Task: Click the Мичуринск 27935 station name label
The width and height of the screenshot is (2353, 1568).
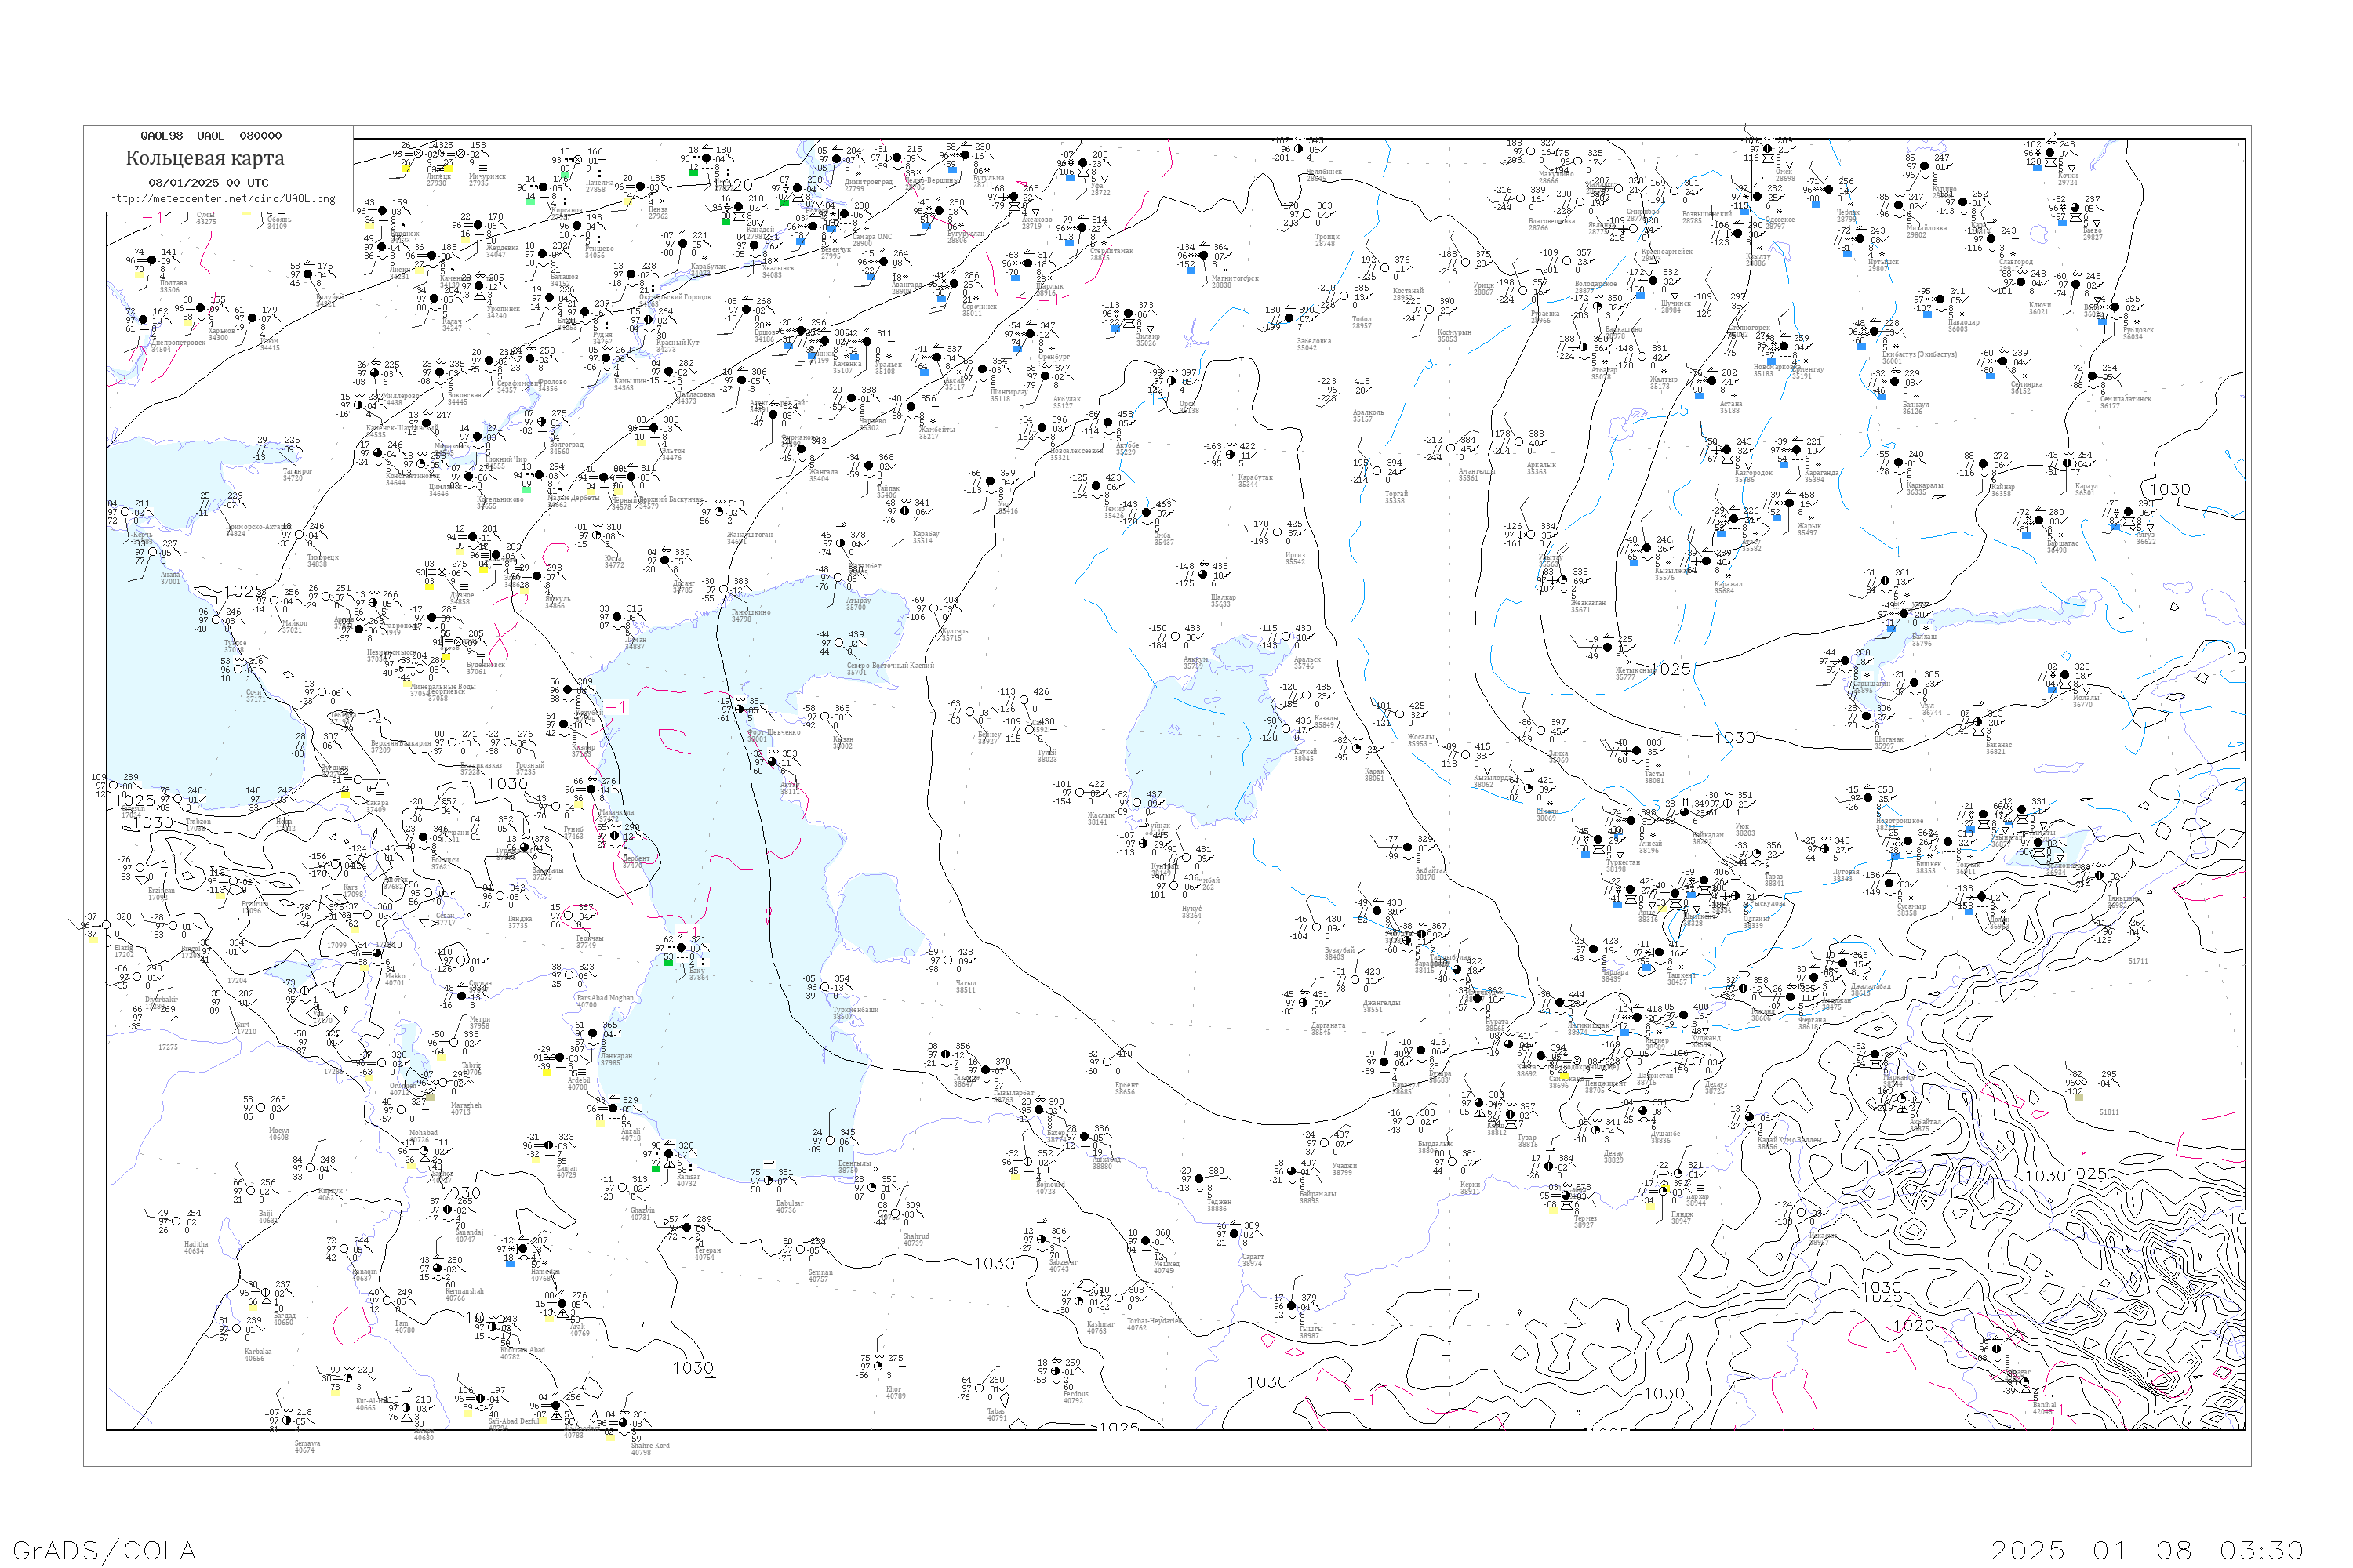Action: point(487,179)
